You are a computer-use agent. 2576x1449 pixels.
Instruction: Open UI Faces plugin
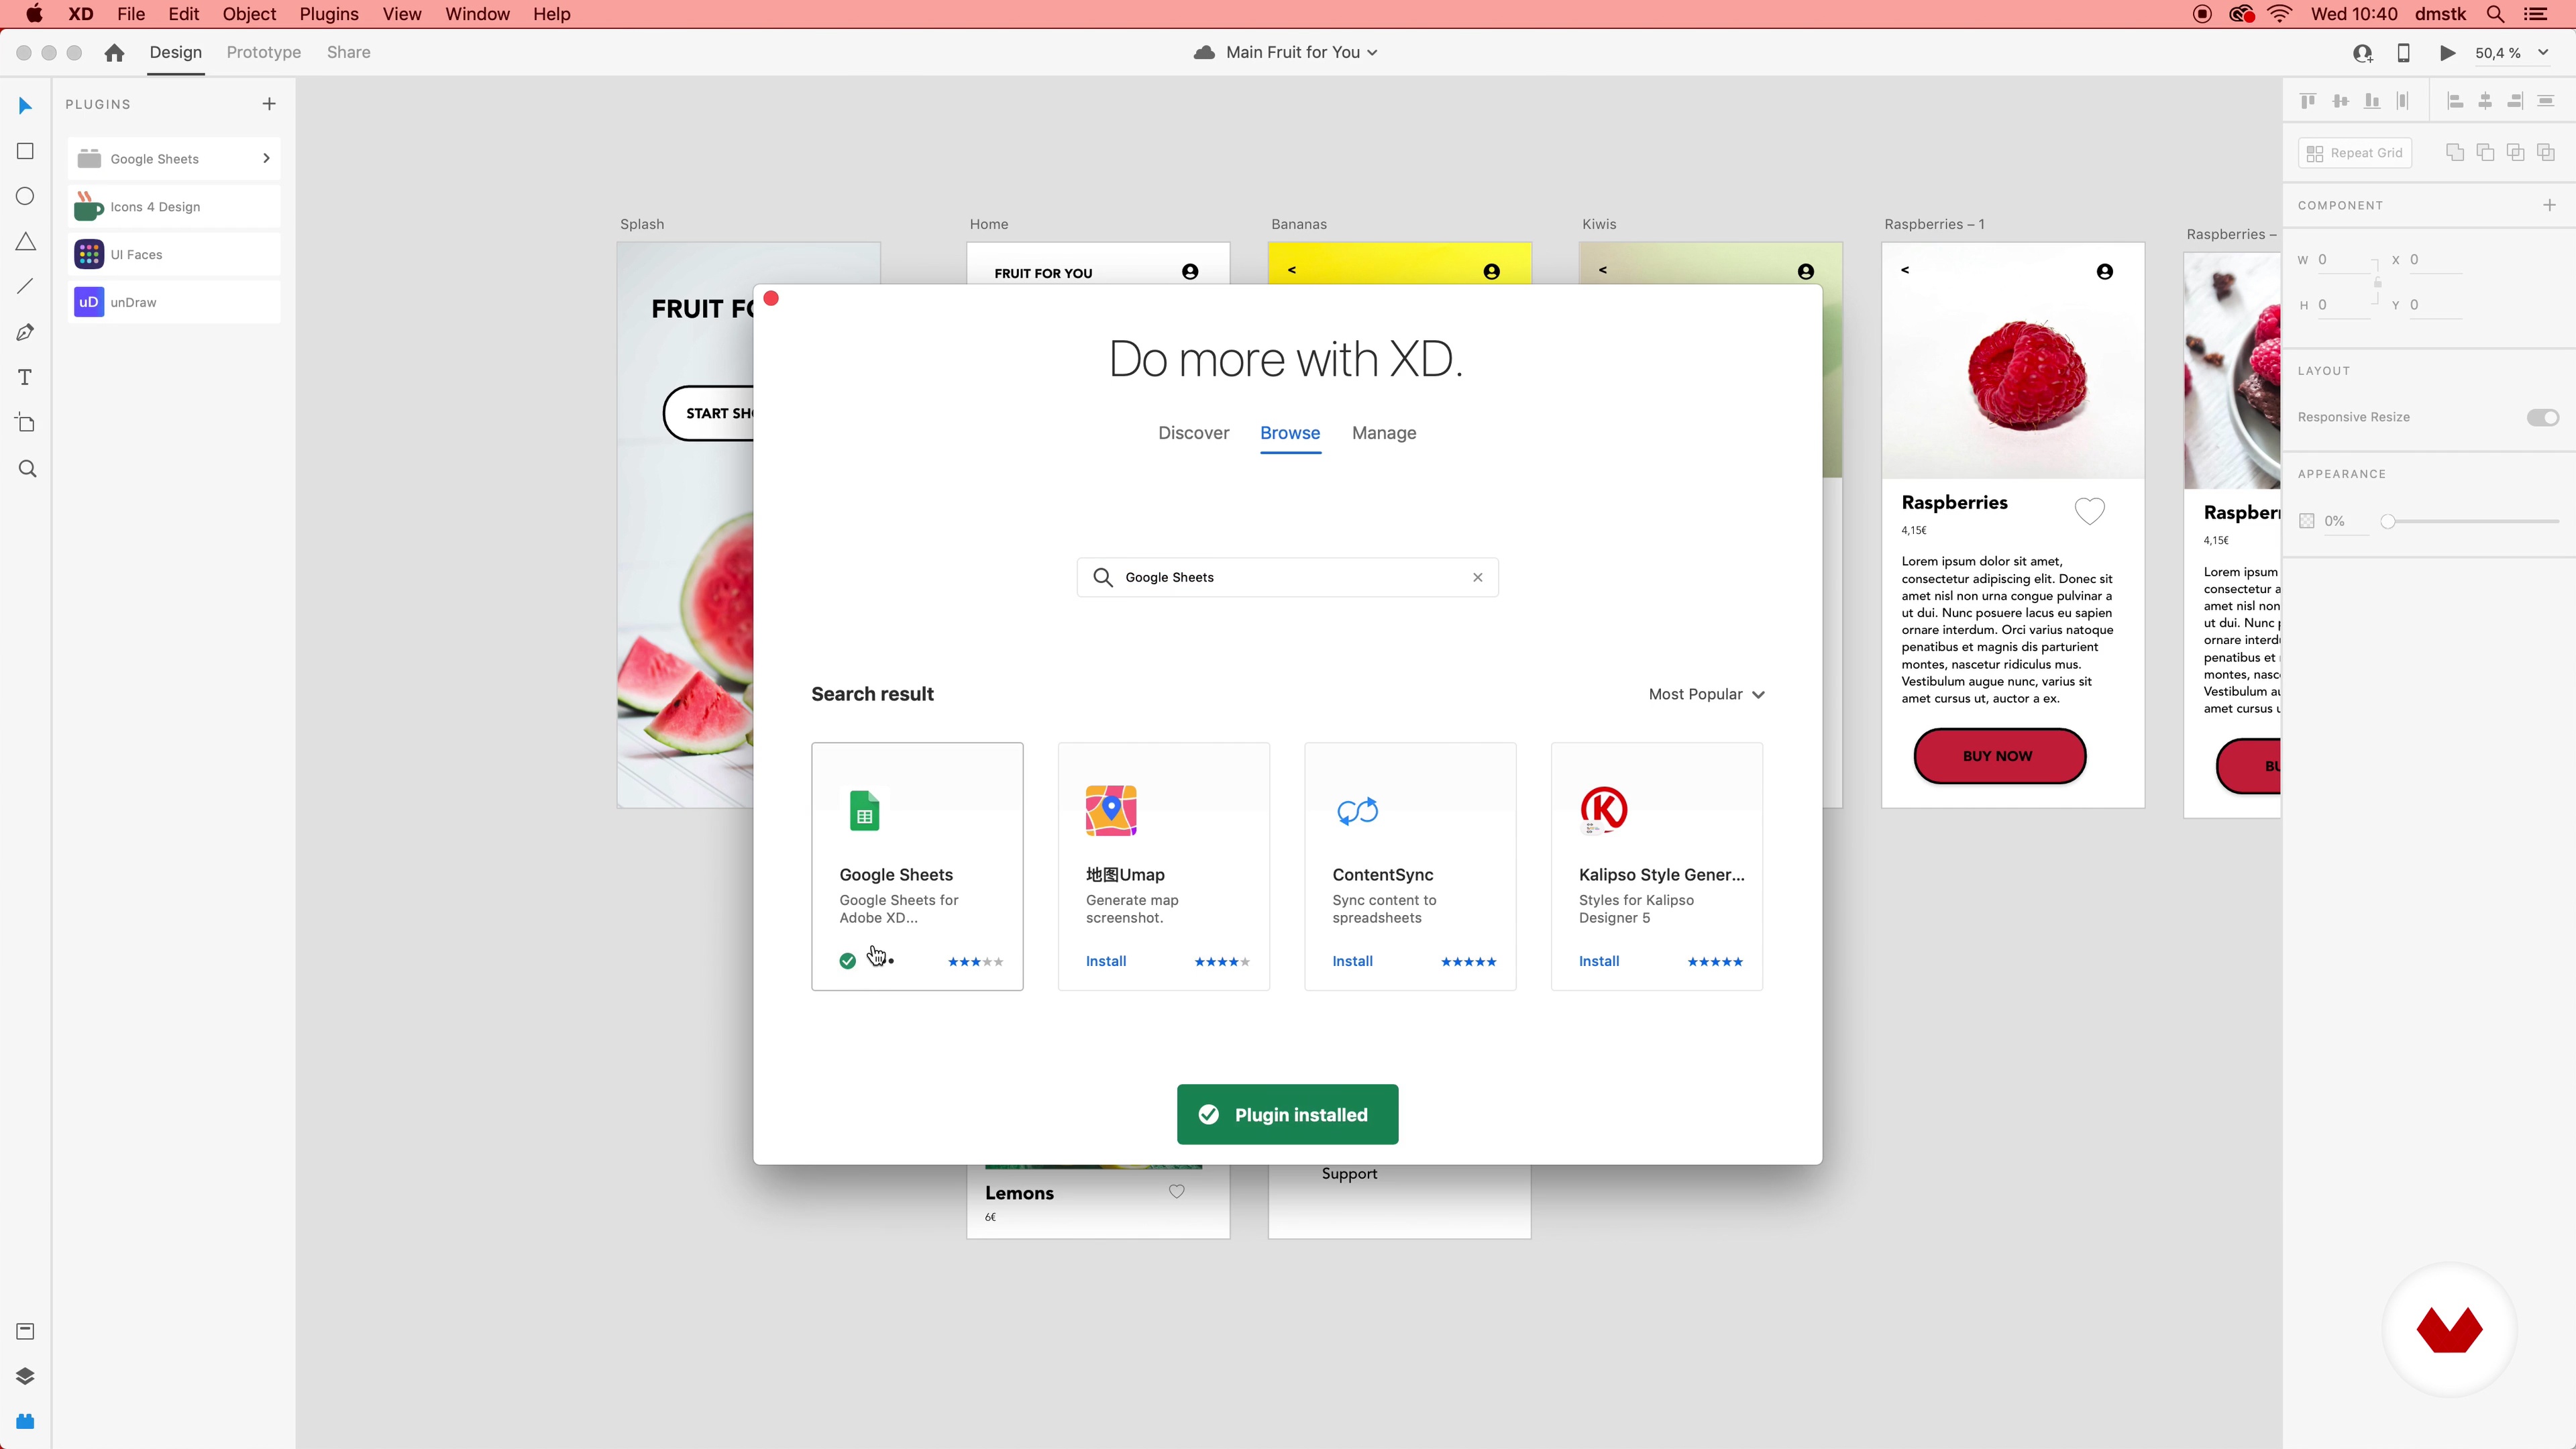coord(174,254)
